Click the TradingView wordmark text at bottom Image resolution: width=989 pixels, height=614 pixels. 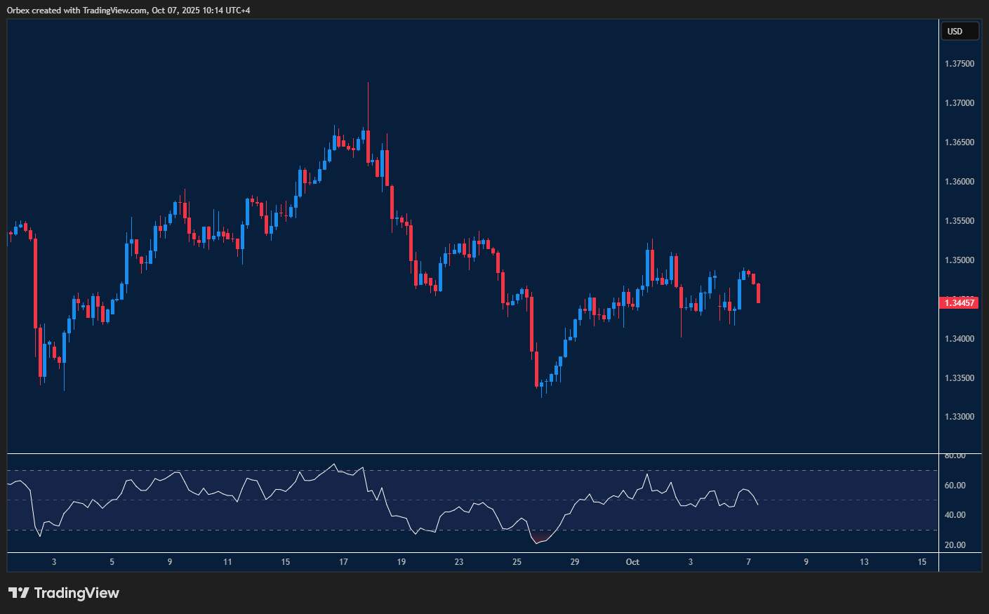point(77,593)
